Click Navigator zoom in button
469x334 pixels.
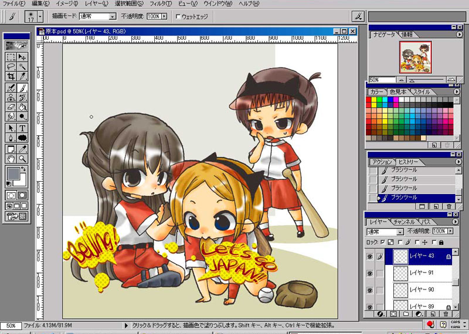(451, 80)
